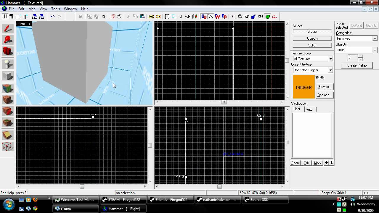Viewport: 379px width, 213px height.
Task: Click the Apply Current Texture tool
Action: (x=8, y=99)
